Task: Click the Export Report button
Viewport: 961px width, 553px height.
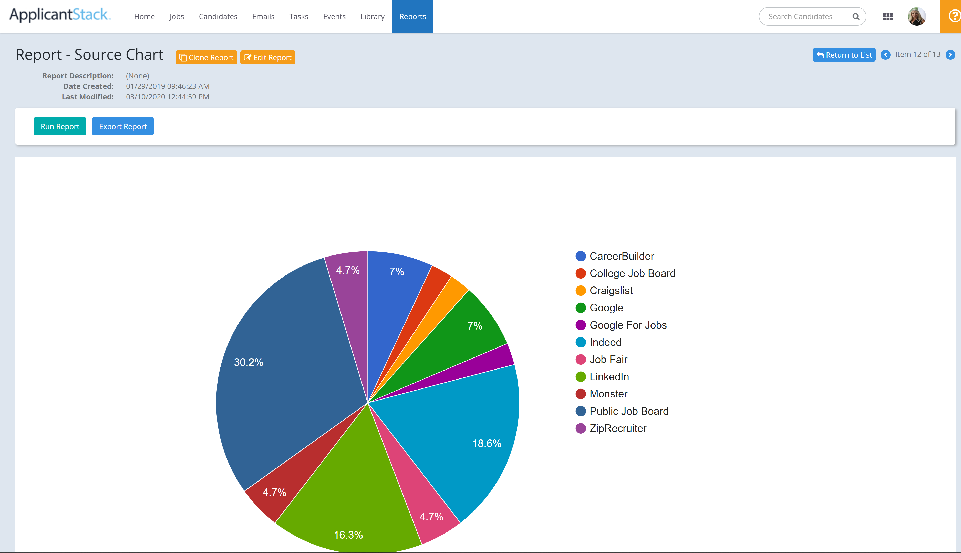Action: pyautogui.click(x=123, y=126)
